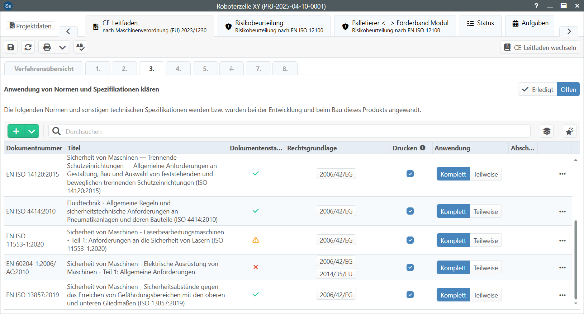Click the spell check icon
The image size is (584, 314).
click(x=80, y=47)
